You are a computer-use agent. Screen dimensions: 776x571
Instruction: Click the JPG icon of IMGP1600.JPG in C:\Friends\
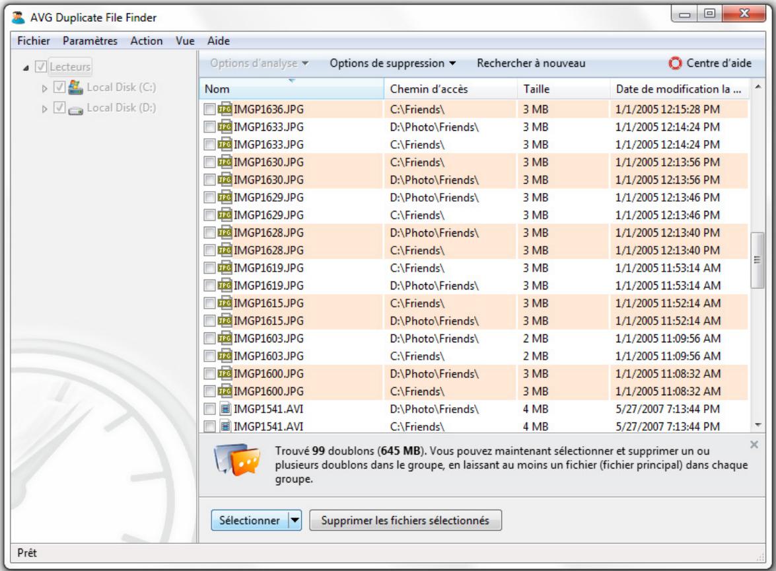click(x=225, y=391)
